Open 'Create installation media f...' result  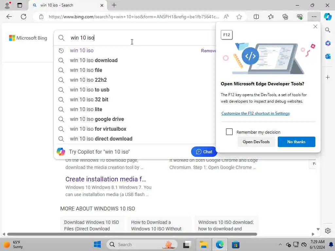click(106, 179)
